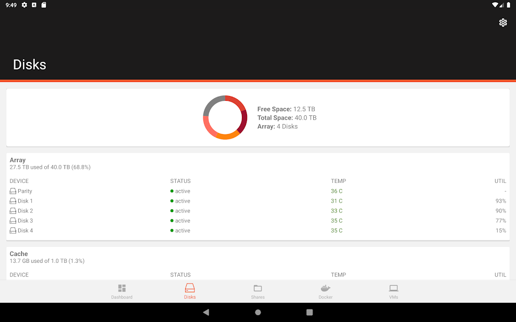
Task: Click Parity temperature 36 C
Action: pos(337,191)
